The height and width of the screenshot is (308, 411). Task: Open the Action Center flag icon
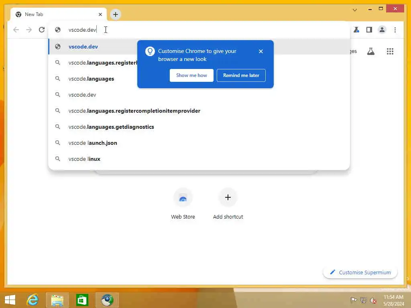(x=354, y=300)
